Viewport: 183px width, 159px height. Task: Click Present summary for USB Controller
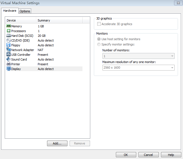point(43,55)
